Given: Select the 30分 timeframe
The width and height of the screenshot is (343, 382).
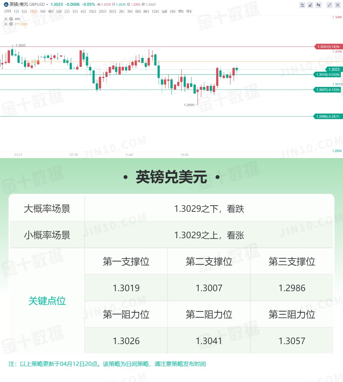Looking at the screenshot, I should [x=113, y=11].
